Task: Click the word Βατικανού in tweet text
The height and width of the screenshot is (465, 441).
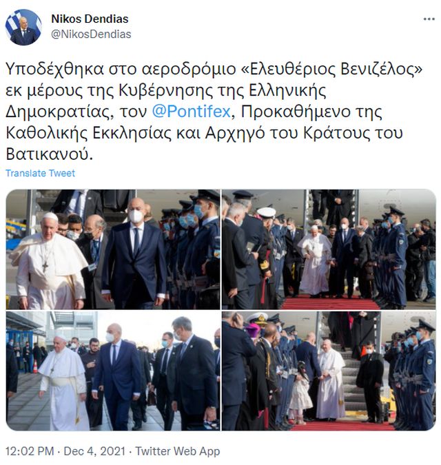Action: point(48,154)
